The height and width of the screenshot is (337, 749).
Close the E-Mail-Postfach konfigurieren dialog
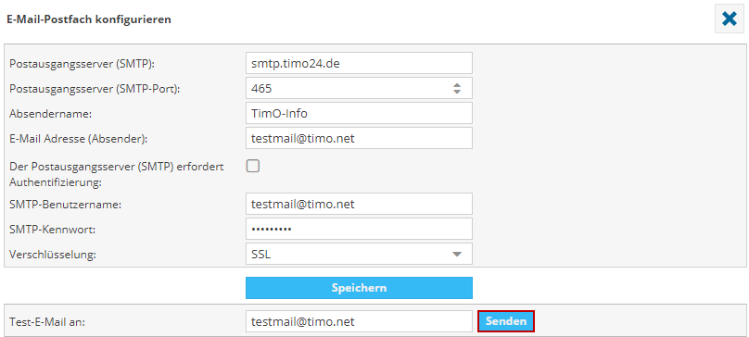pos(730,19)
